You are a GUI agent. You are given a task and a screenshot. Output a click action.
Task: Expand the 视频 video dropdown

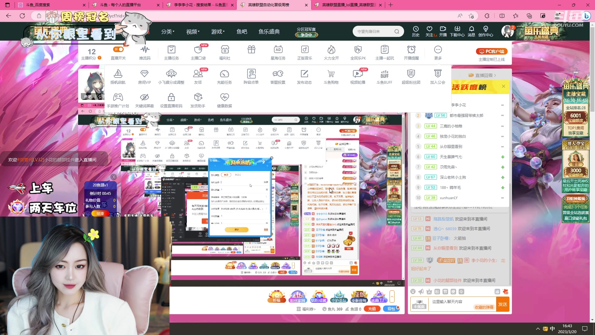(x=193, y=32)
